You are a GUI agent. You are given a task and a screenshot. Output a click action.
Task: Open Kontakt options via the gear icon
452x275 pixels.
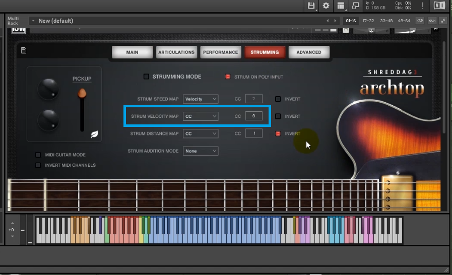coord(326,6)
